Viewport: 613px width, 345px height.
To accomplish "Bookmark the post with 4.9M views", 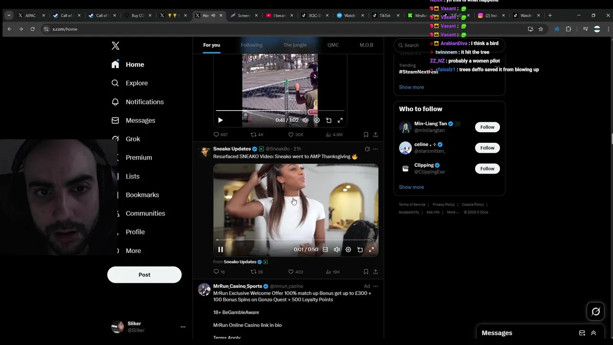I will point(366,135).
